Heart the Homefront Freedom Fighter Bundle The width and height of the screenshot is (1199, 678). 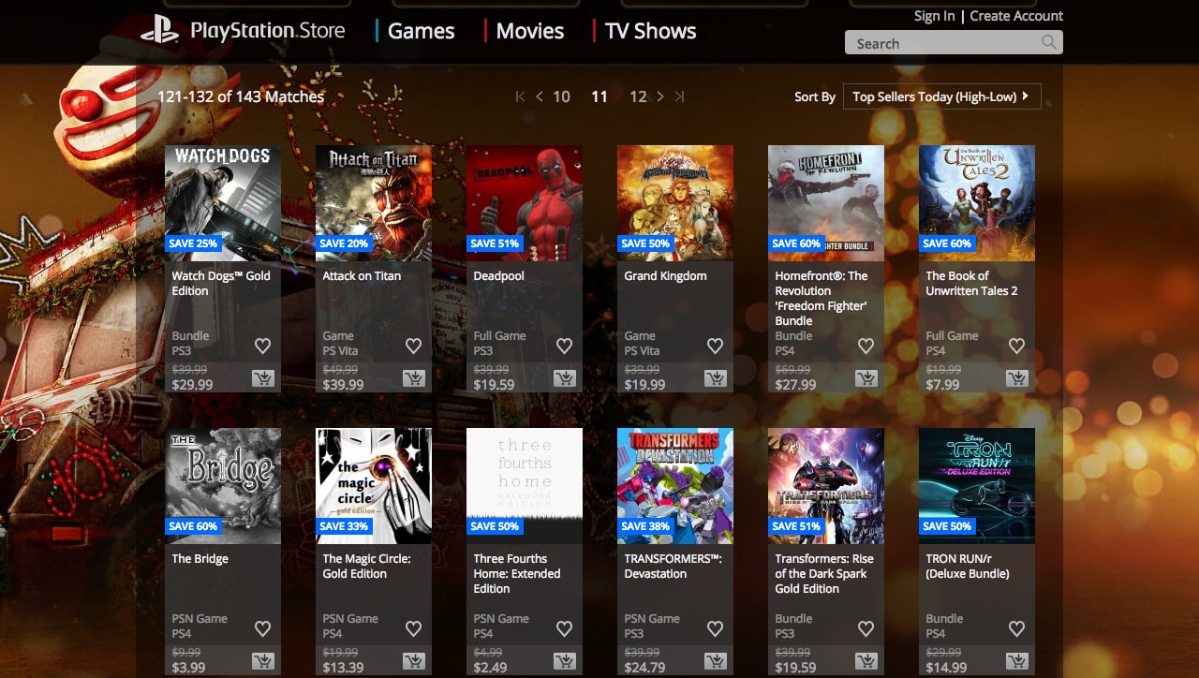[x=866, y=346]
